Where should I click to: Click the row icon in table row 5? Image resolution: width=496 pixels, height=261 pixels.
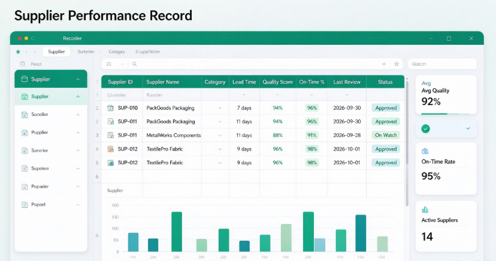tap(110, 163)
